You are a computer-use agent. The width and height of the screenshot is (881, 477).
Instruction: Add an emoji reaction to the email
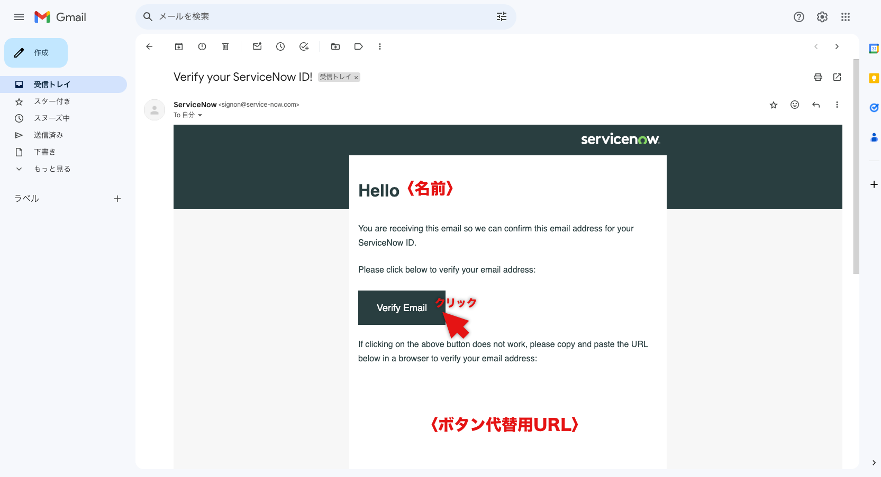pos(794,105)
